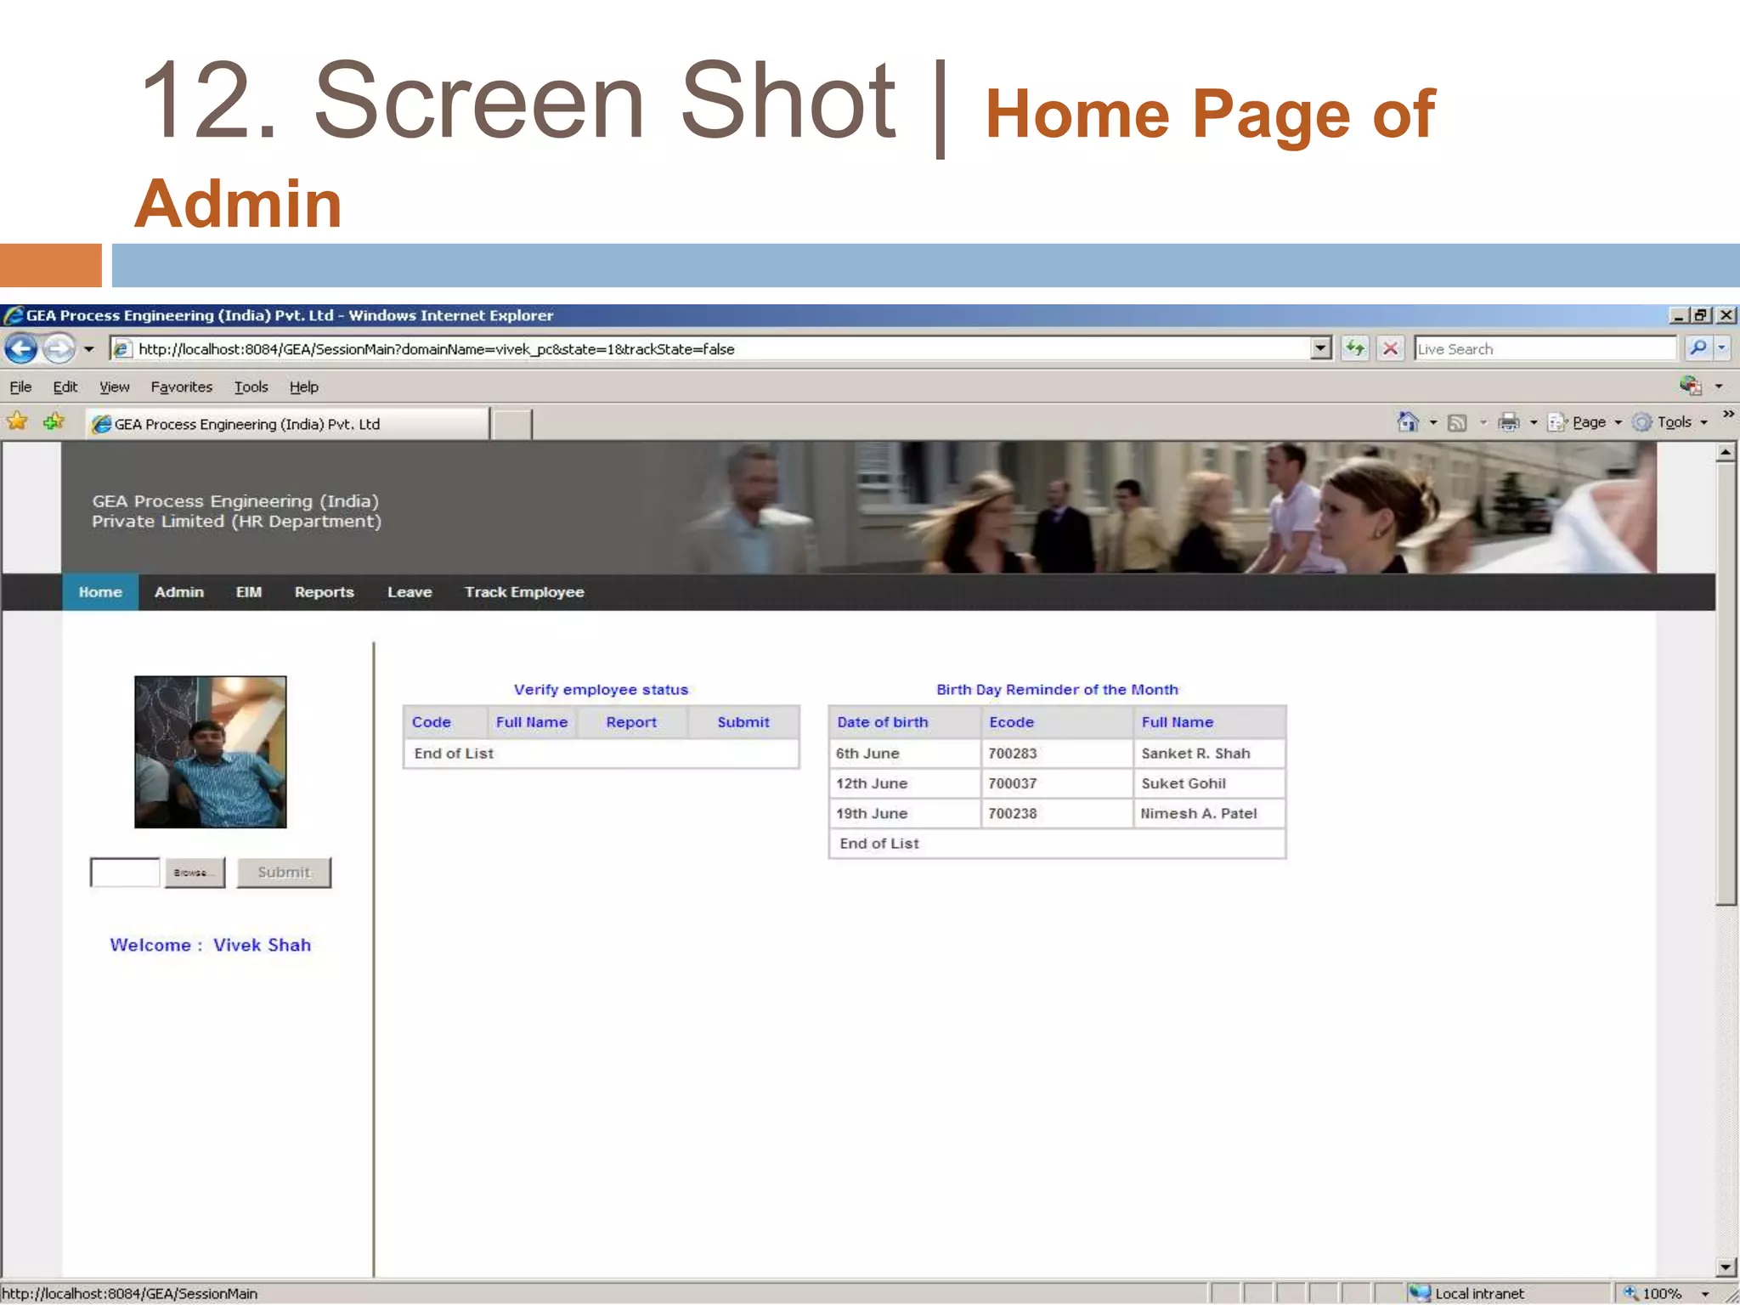The image size is (1740, 1305).
Task: Open the Page command bar menu
Action: click(x=1585, y=421)
